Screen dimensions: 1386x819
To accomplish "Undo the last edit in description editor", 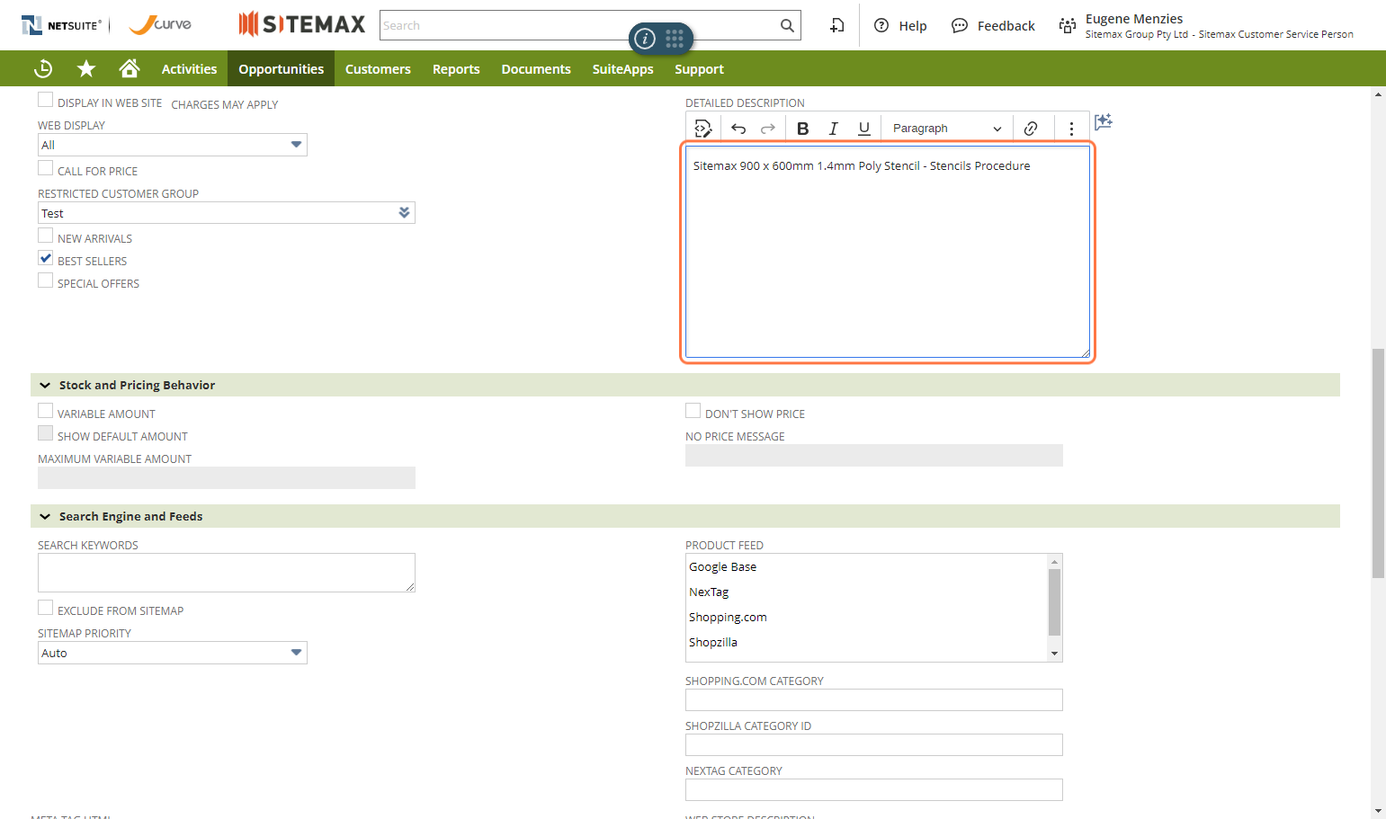I will pyautogui.click(x=738, y=129).
